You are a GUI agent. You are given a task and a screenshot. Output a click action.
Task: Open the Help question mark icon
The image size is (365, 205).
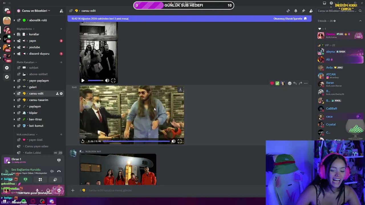pyautogui.click(x=331, y=3)
